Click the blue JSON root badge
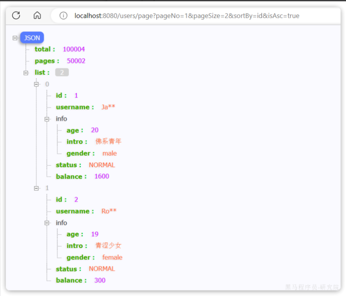The height and width of the screenshot is (296, 346). click(32, 38)
